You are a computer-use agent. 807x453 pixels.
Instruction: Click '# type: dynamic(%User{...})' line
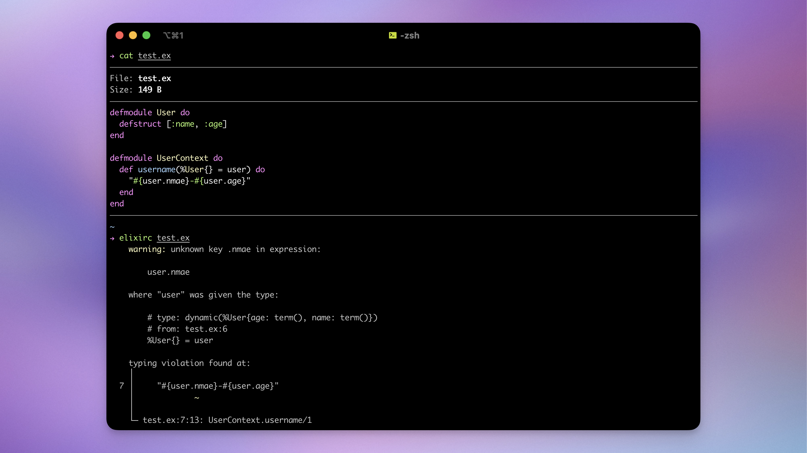coord(263,318)
